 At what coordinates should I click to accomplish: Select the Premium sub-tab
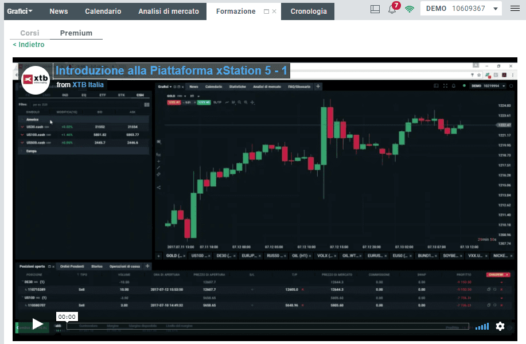(x=76, y=33)
